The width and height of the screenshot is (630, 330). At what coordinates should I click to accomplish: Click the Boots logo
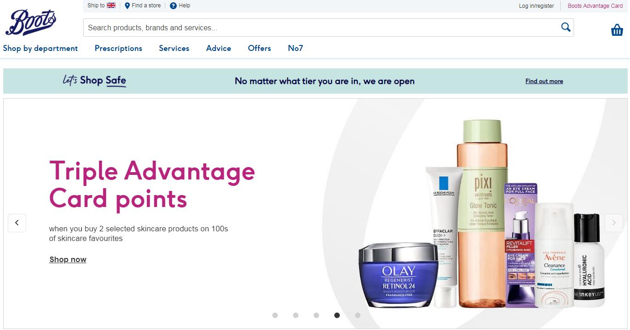(x=31, y=22)
